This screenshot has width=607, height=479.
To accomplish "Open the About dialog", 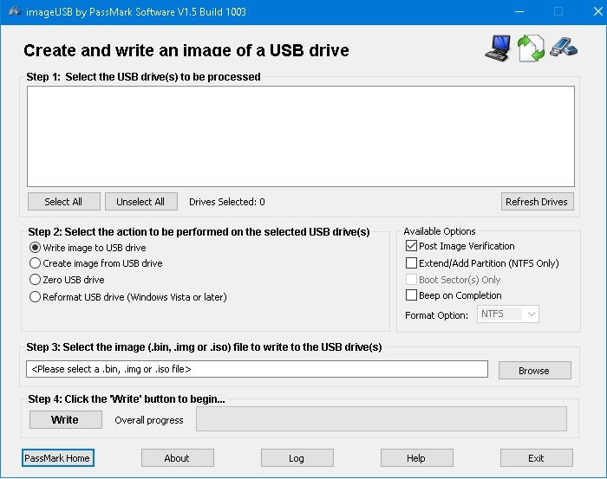I will [177, 457].
